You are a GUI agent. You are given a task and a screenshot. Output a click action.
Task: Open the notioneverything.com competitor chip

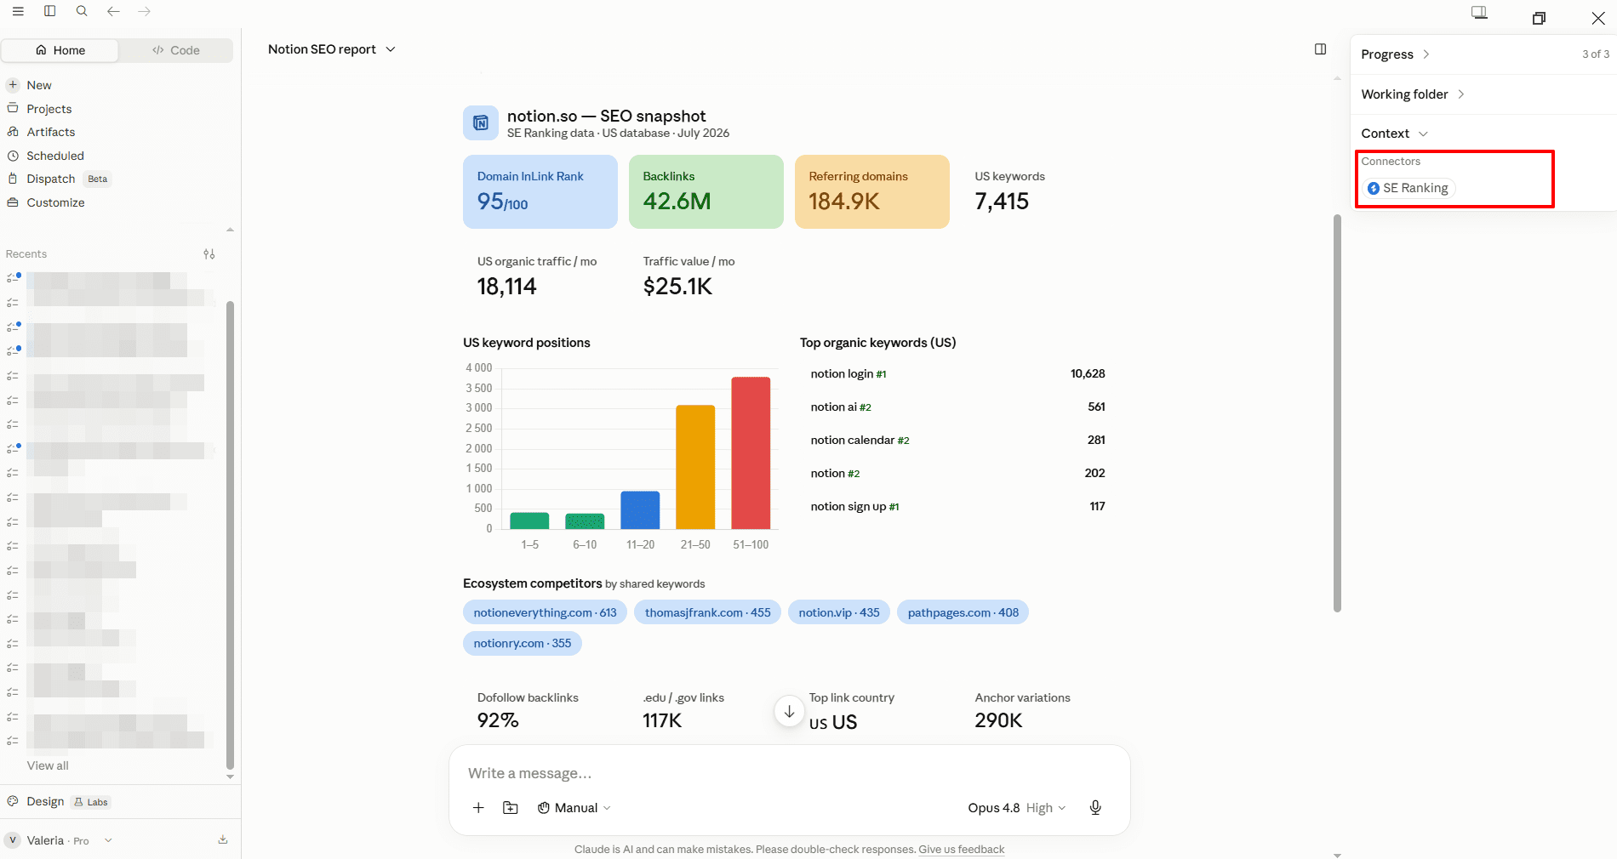(545, 612)
